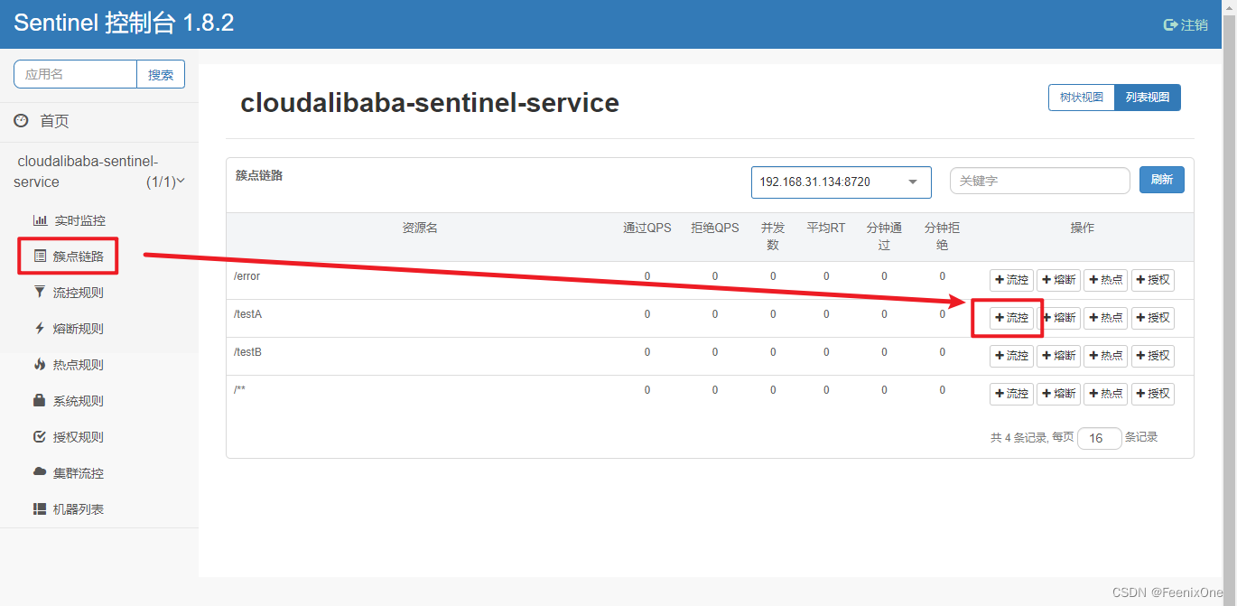Click the 资源名 column header
Screen dimensions: 1237x606
pos(420,228)
